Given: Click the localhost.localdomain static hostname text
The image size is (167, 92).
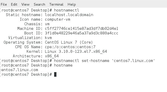Looking at the screenshot, I should click(x=69, y=15).
